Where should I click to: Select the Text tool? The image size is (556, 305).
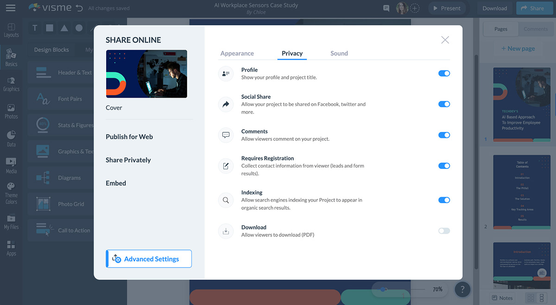click(x=35, y=28)
